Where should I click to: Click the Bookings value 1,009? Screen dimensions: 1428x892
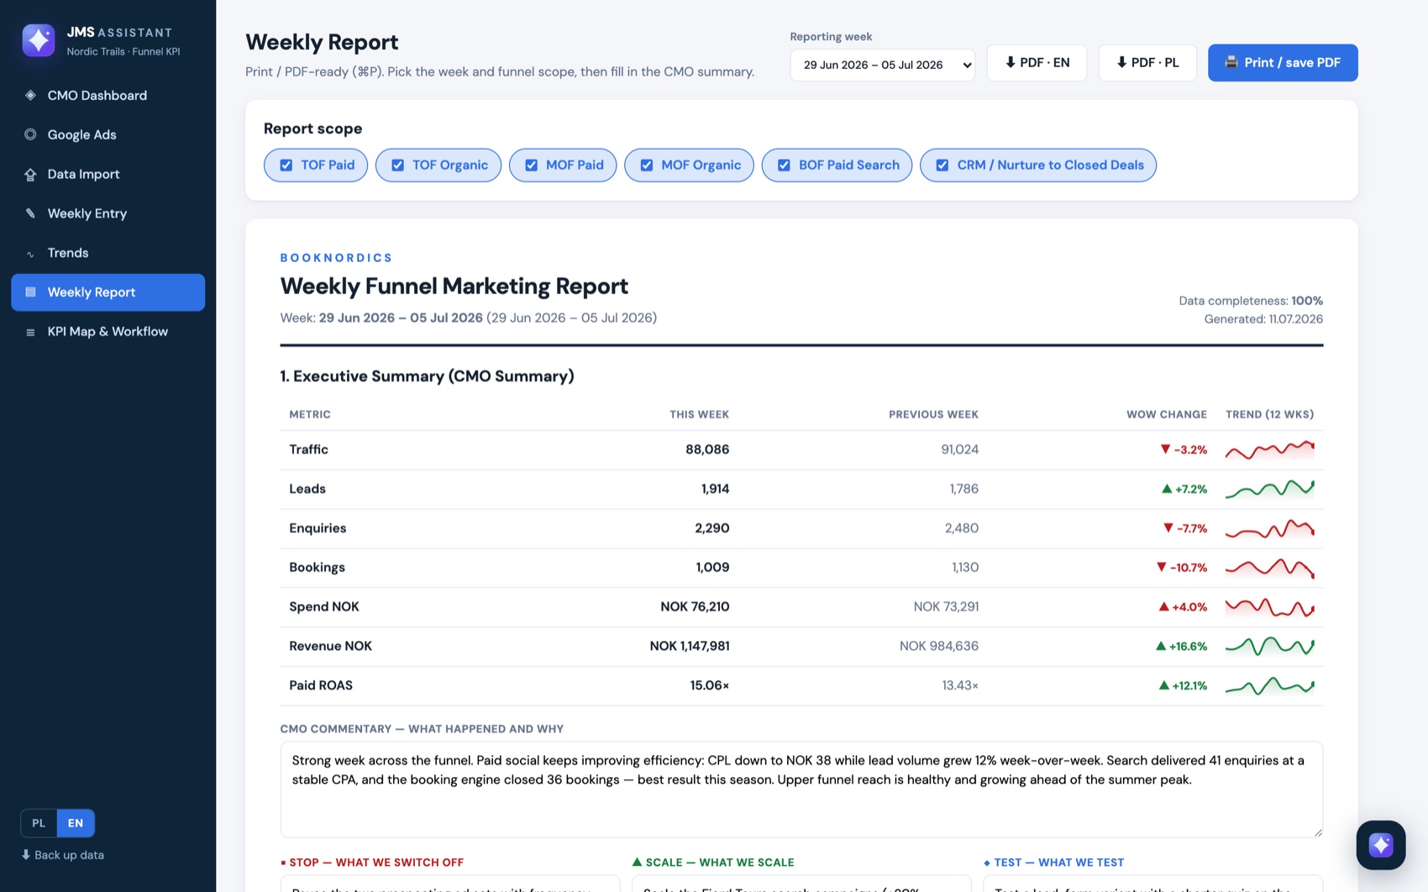(712, 568)
